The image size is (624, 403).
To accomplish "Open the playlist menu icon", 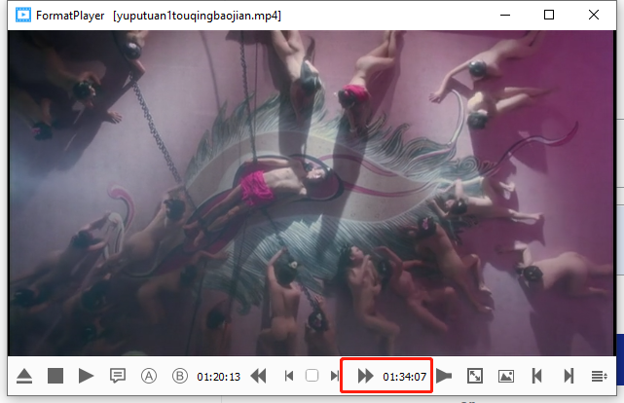I will (x=599, y=376).
